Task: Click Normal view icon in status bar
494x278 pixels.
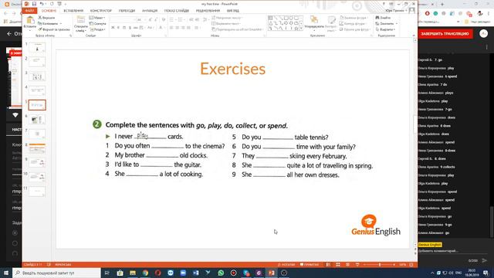Action: click(328, 265)
